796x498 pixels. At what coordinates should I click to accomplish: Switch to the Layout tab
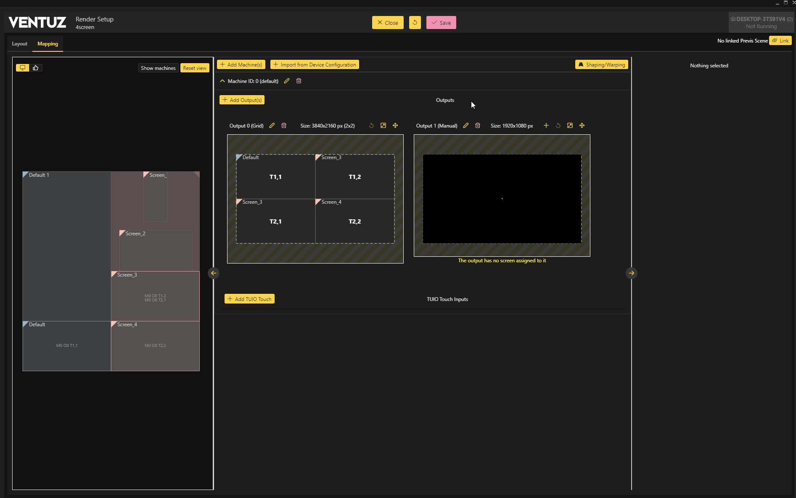coord(19,44)
